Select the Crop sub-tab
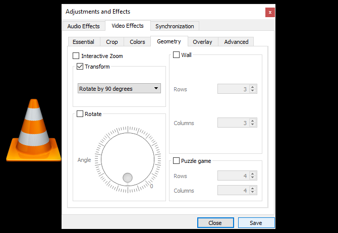Image resolution: width=338 pixels, height=233 pixels. coord(112,42)
